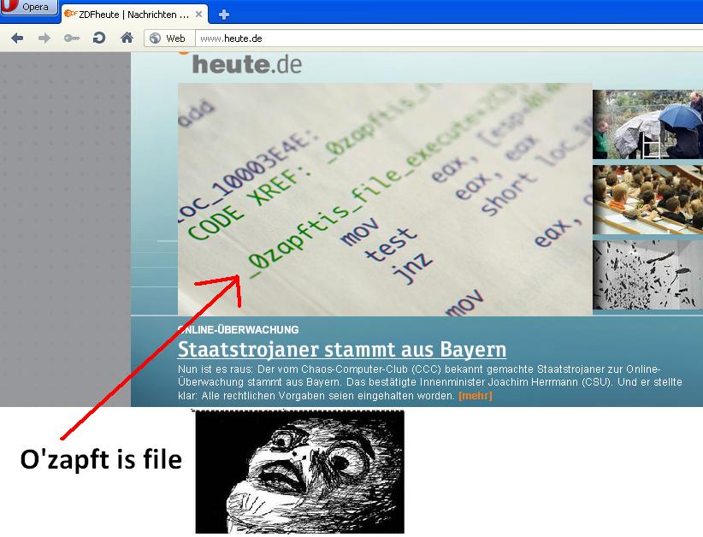Select the lecture hall audience thumbnail

coord(647,200)
